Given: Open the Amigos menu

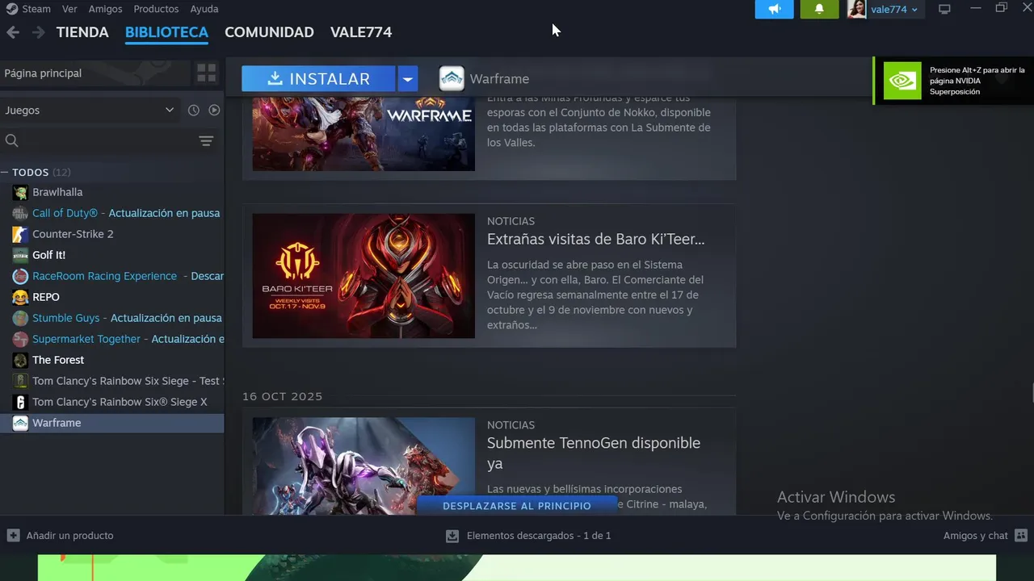Looking at the screenshot, I should coord(105,9).
